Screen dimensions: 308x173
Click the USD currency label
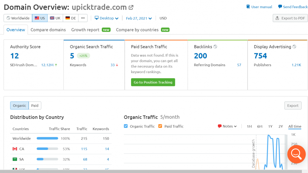click(163, 18)
